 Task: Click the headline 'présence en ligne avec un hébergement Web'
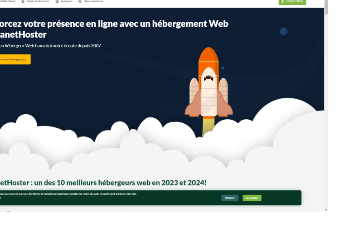tap(138, 24)
